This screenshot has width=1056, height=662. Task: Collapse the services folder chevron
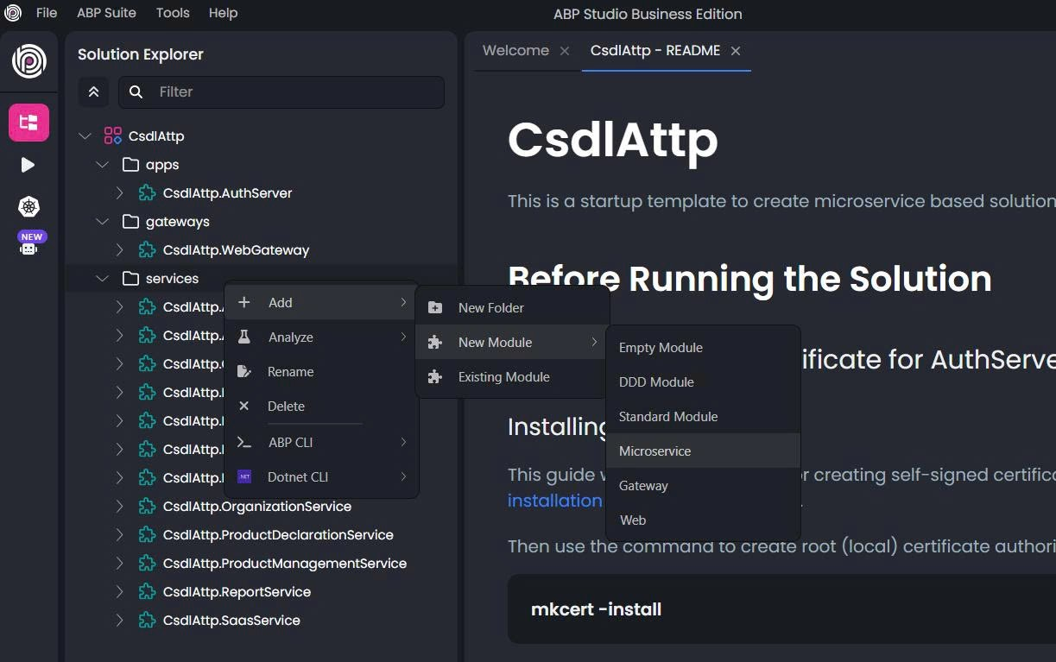tap(102, 278)
